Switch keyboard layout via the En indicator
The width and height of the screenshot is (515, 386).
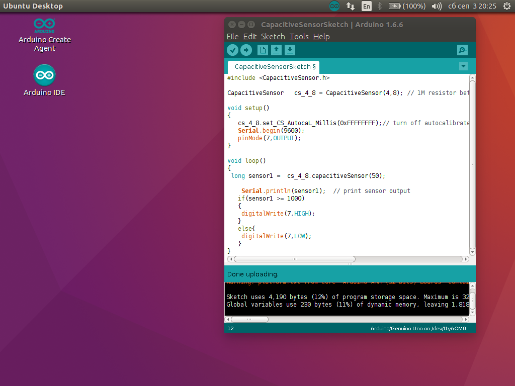pyautogui.click(x=367, y=6)
